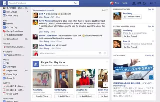160x102 pixels.
Task: Open the notifications globe icon
Action: (144, 3)
